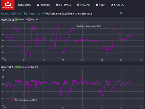Click 'ProFormance Coaching 1' breadcrumb text

[x=60, y=14]
